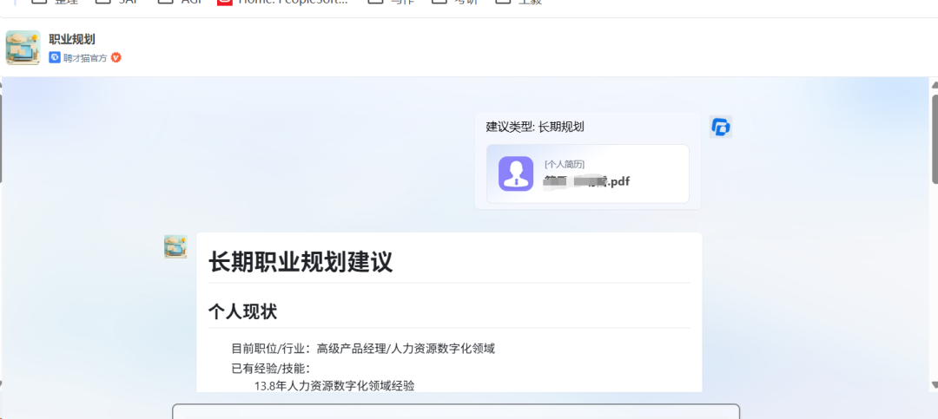The width and height of the screenshot is (938, 419).
Task: Click the 职业规划 page title
Action: coord(72,39)
